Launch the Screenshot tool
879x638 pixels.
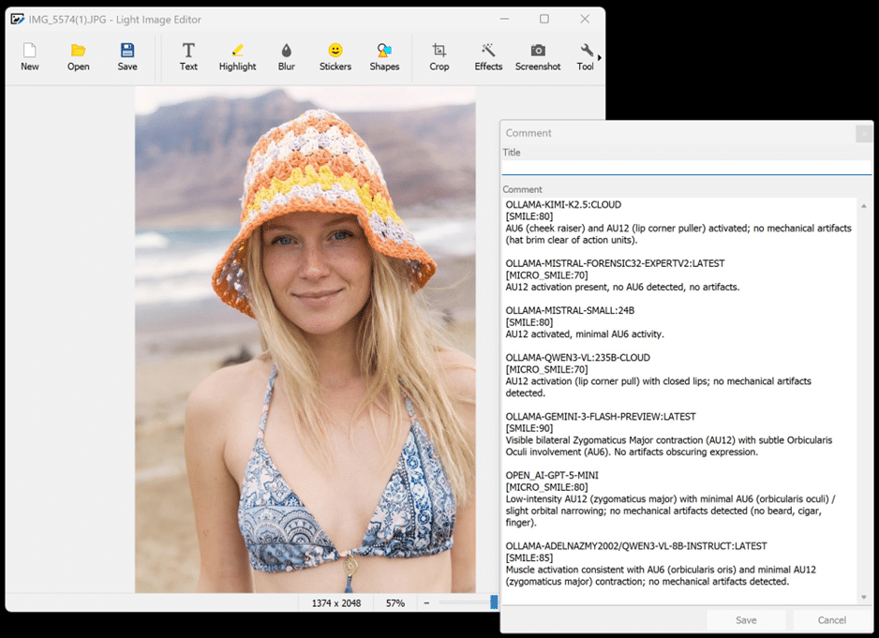tap(537, 56)
